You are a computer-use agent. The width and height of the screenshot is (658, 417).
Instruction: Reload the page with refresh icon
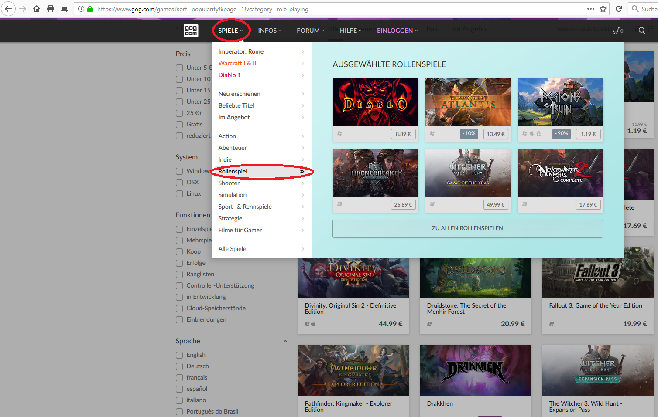pyautogui.click(x=619, y=9)
